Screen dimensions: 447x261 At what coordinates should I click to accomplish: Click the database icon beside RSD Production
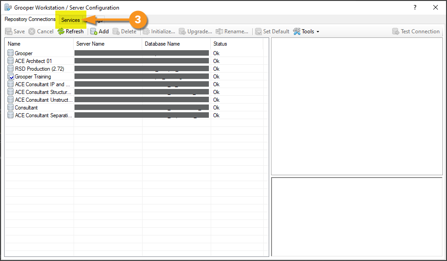point(11,68)
